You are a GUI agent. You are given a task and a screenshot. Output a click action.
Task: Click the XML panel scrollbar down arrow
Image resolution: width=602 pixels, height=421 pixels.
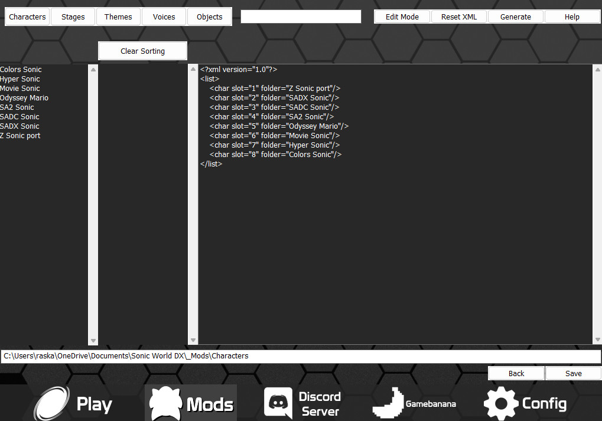pos(597,340)
